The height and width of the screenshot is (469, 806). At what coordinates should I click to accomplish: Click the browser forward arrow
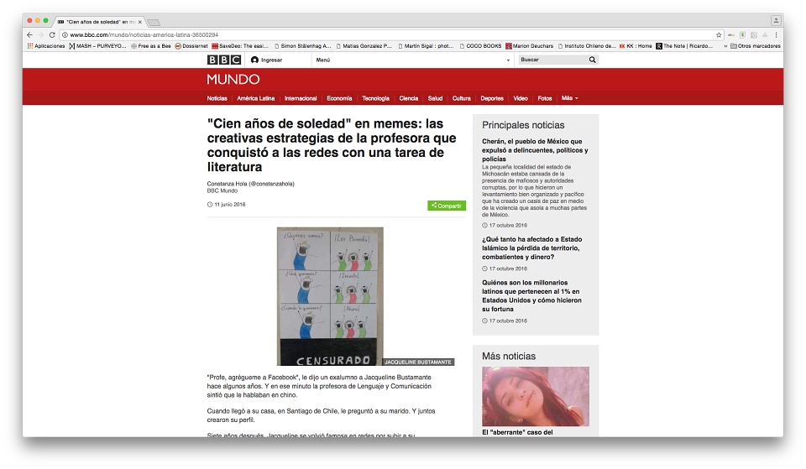[40, 35]
